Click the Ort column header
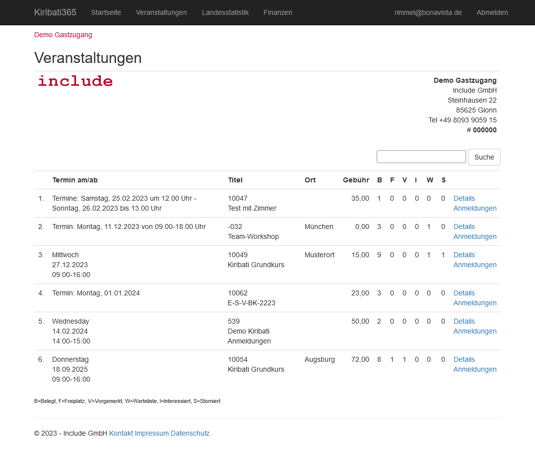 pyautogui.click(x=310, y=180)
